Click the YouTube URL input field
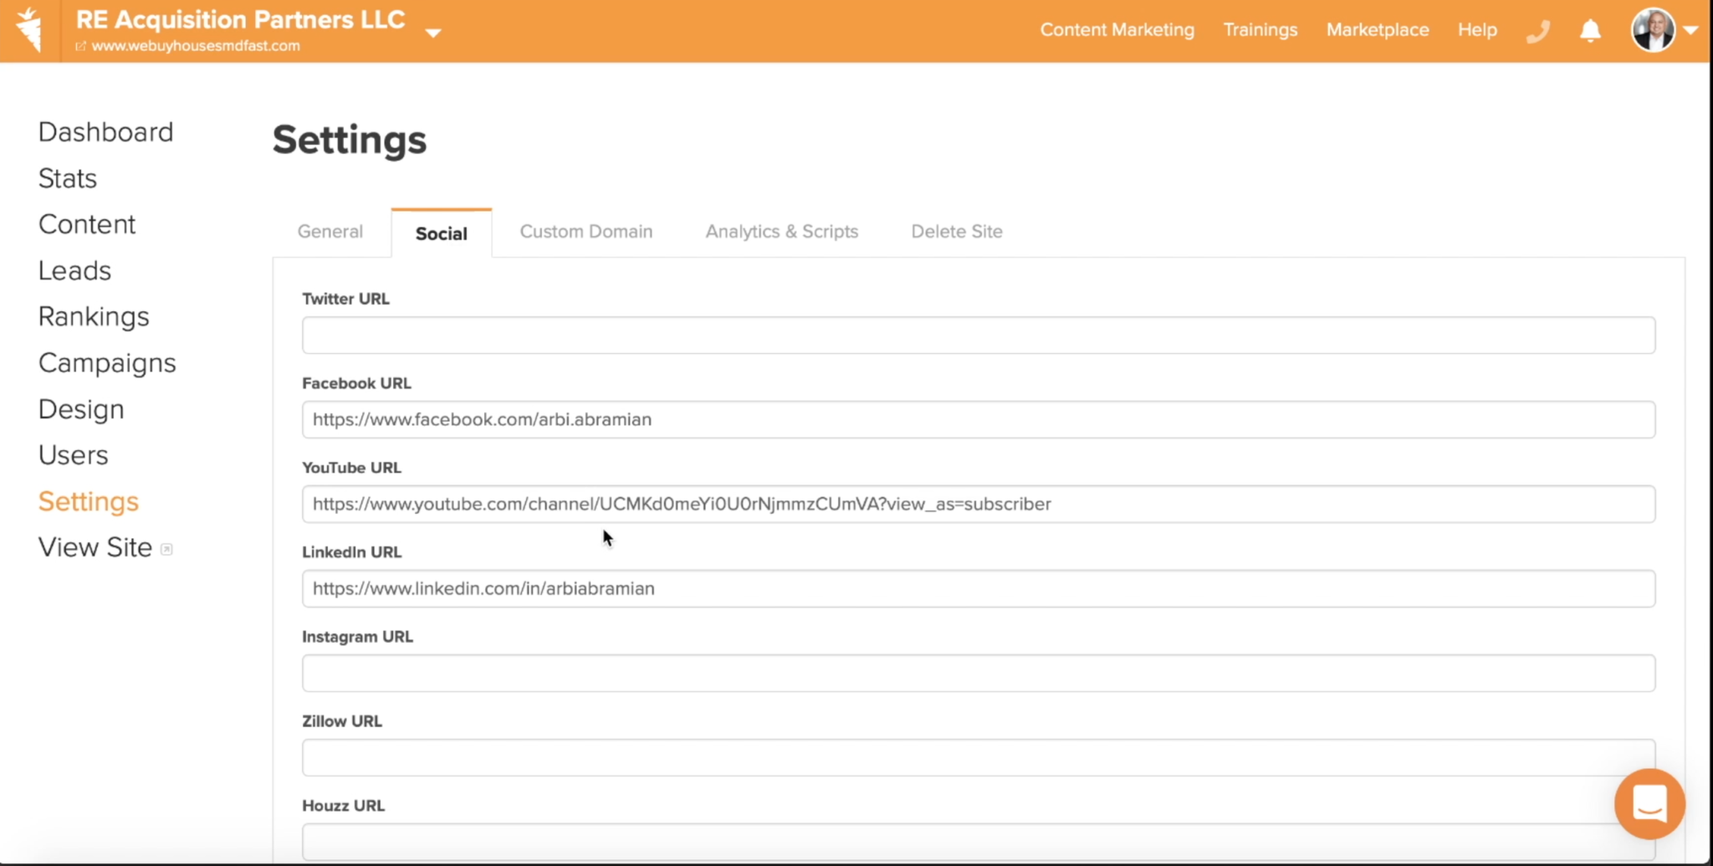 click(x=979, y=504)
